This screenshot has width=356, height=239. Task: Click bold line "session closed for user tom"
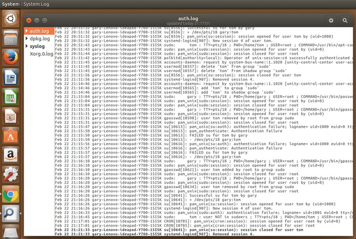click(x=179, y=230)
